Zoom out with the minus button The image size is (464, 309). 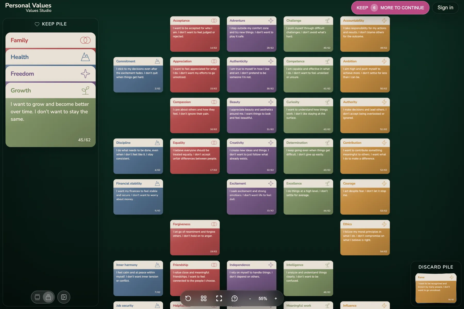[x=250, y=299]
